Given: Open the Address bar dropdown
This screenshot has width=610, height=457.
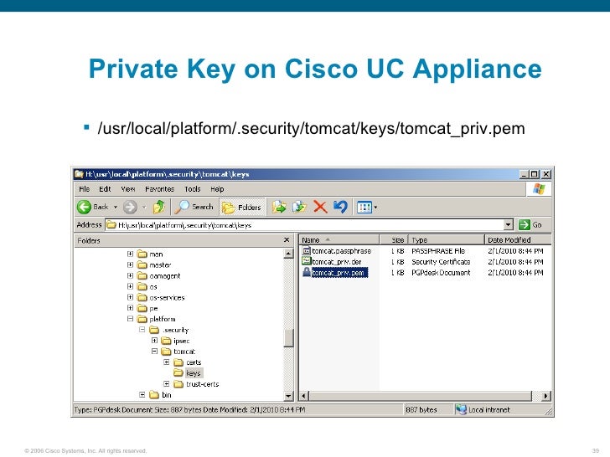Looking at the screenshot, I should pyautogui.click(x=508, y=225).
